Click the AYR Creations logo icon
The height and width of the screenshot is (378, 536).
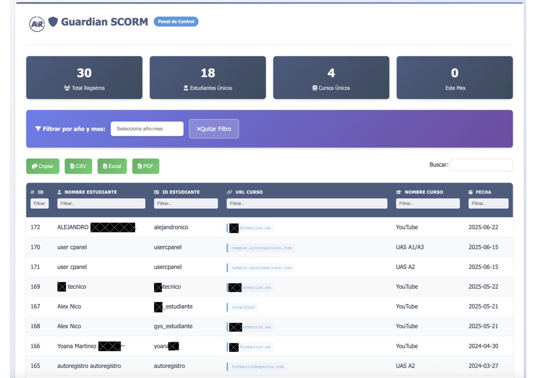[x=37, y=23]
